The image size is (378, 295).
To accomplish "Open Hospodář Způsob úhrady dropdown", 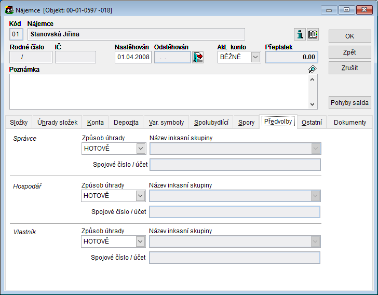I will point(140,196).
